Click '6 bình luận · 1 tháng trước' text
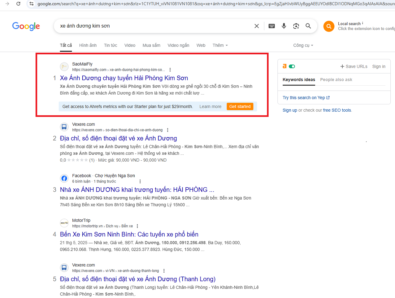The image size is (395, 298). click(94, 181)
